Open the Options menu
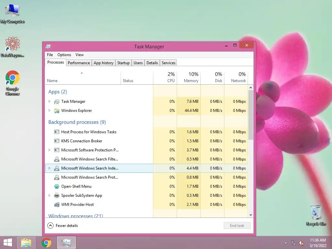Screen dimensions: 332x249 point(64,54)
